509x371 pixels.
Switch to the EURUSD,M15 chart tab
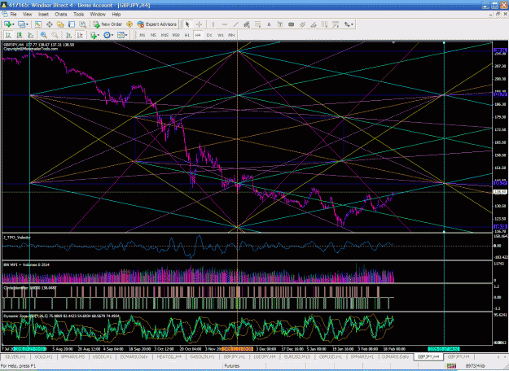coord(297,356)
